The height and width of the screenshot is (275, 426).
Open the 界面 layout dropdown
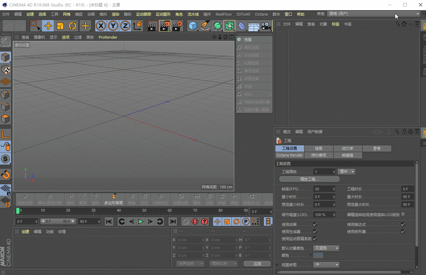[374, 14]
